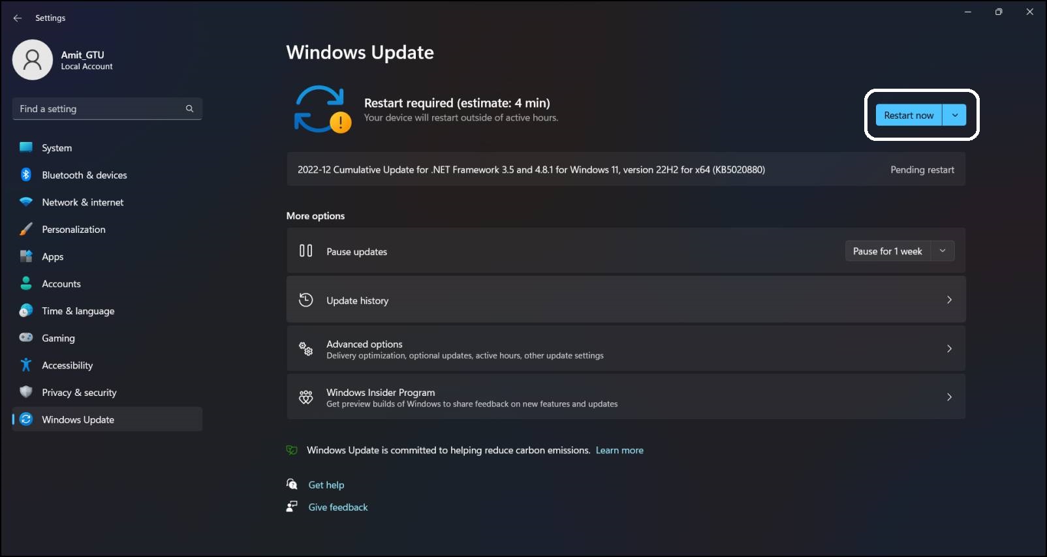Image resolution: width=1047 pixels, height=557 pixels.
Task: Click the Windows Insider Program label
Action: coord(381,392)
